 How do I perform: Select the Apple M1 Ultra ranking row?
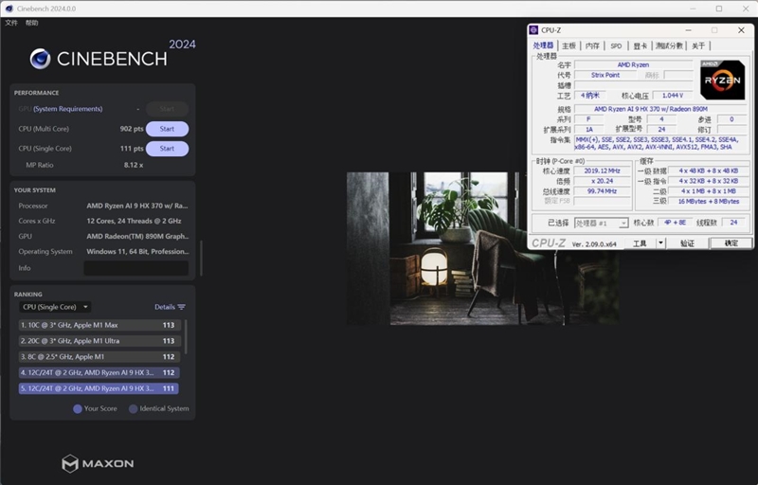tap(99, 341)
